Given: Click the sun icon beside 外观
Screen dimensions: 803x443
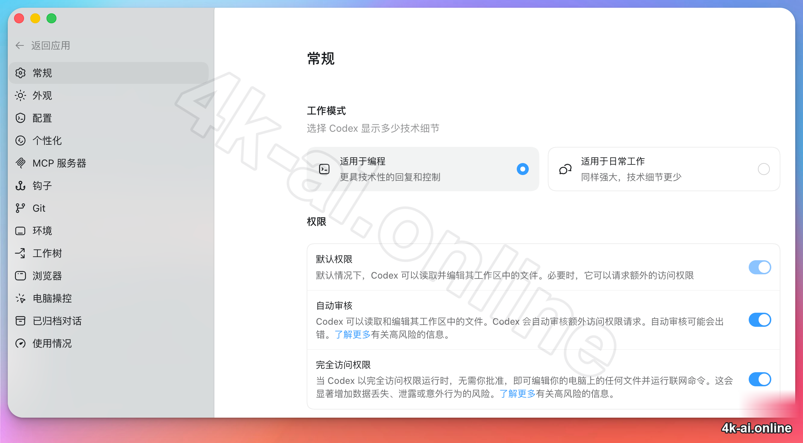Looking at the screenshot, I should pos(20,95).
